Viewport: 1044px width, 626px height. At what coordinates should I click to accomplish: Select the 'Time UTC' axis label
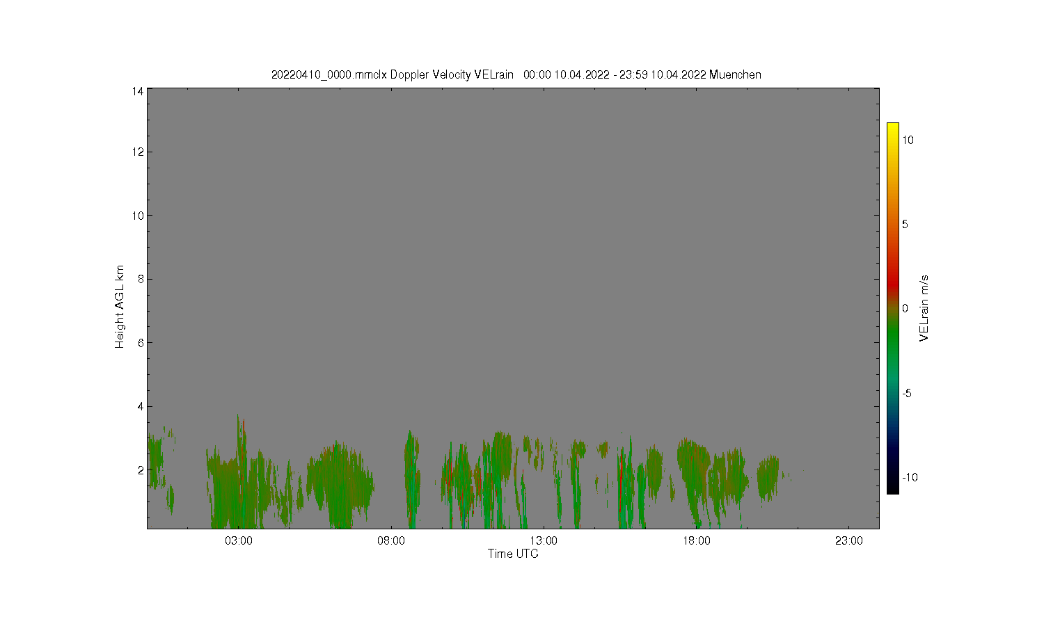pyautogui.click(x=513, y=554)
